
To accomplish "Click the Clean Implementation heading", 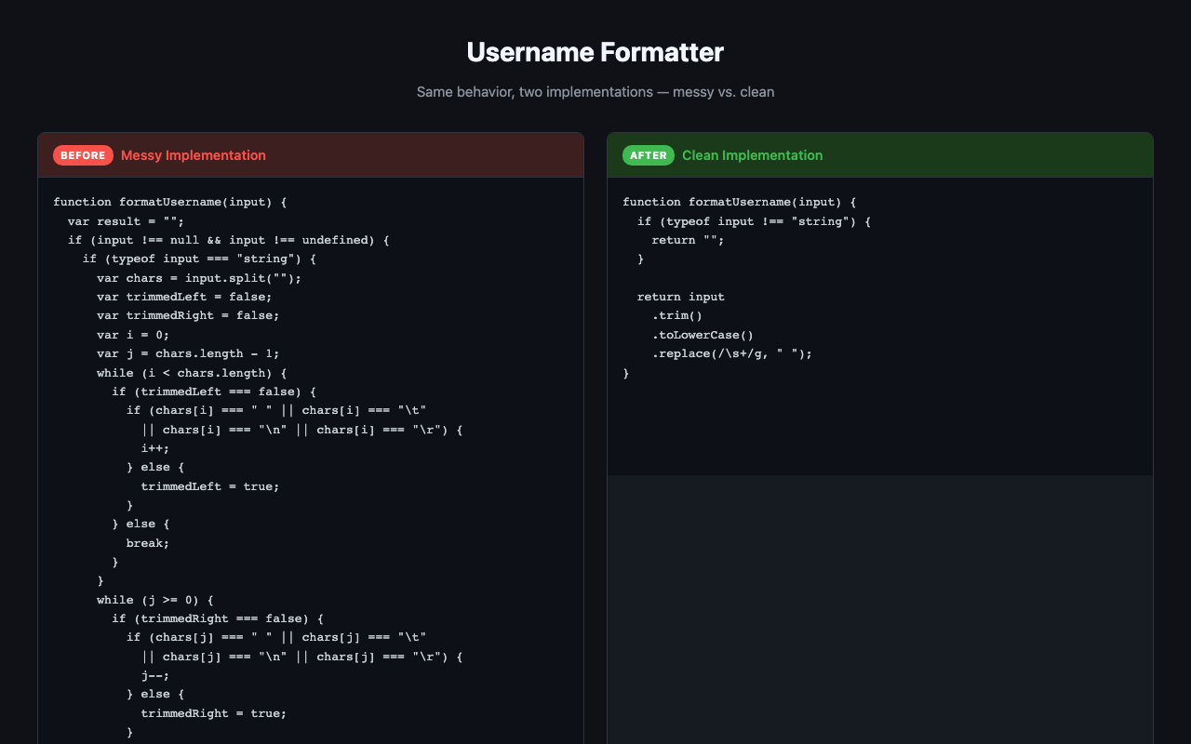I will (x=753, y=155).
